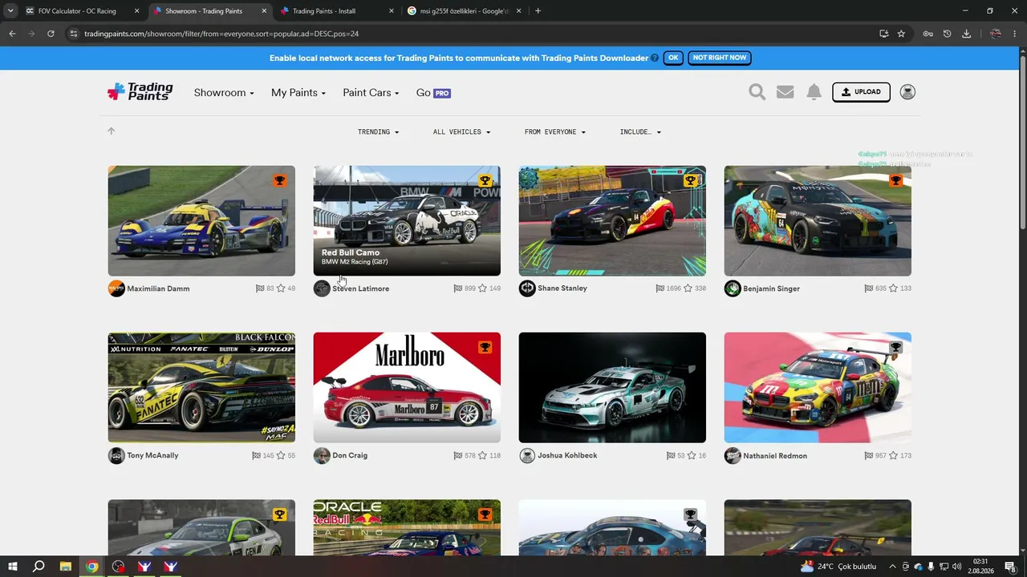Click the UPLOAD button
Viewport: 1027px width, 577px height.
pos(861,92)
